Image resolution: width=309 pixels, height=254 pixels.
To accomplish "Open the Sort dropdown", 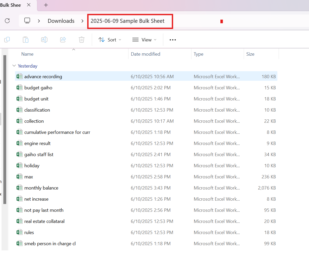I will pos(110,40).
